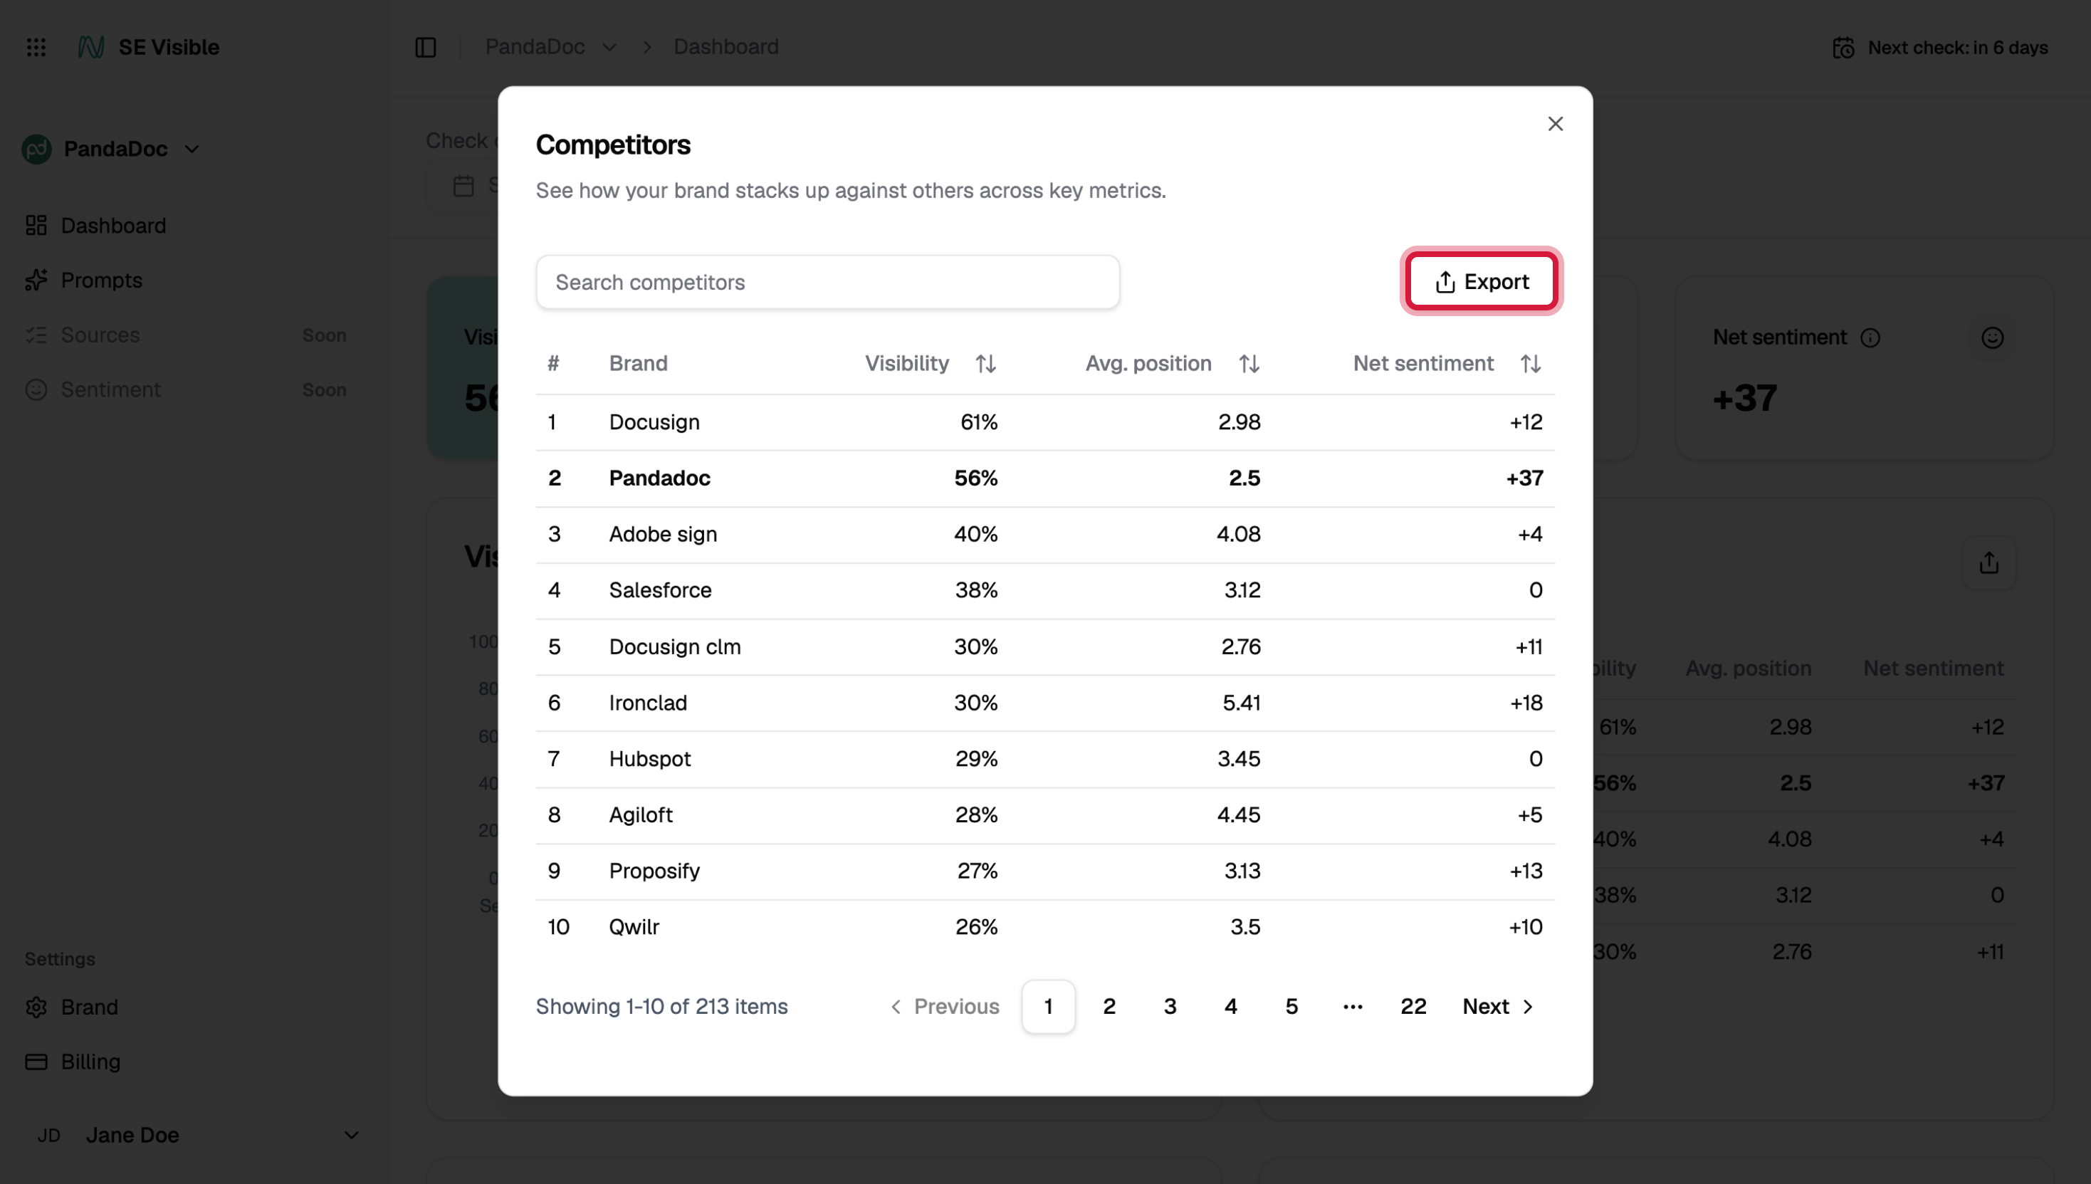Open Brand settings
2091x1184 pixels.
(88, 1007)
